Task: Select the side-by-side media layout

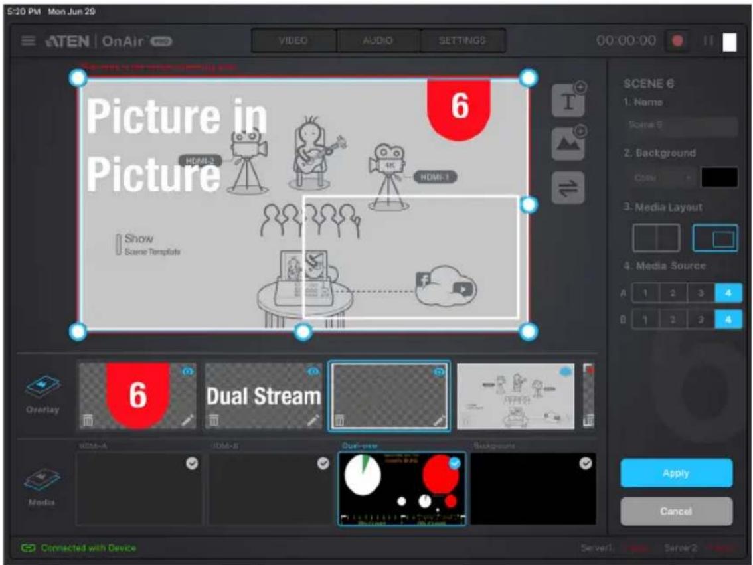Action: (656, 238)
